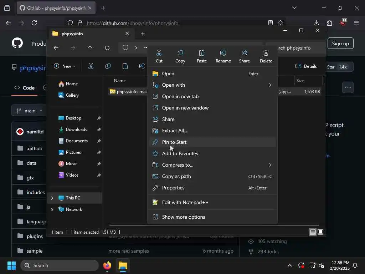Viewport: 365px width, 274px height.
Task: Bookmark the page with star icon
Action: pyautogui.click(x=281, y=23)
